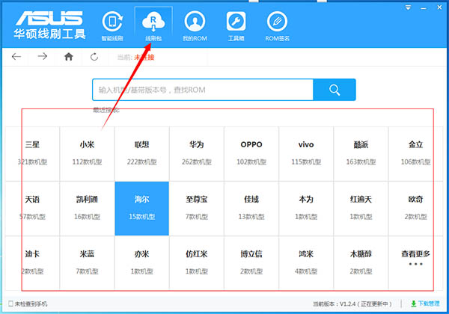Screen dimensions: 449x314
Task: Click the forward arrow navigation icon
Action: coord(43,56)
